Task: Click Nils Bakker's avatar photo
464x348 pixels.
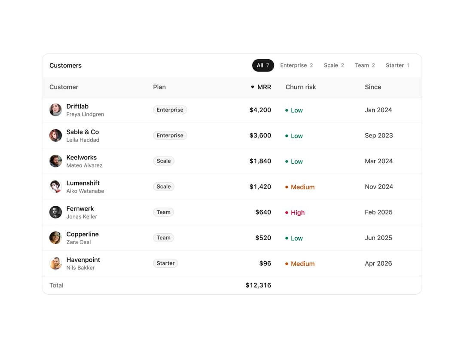Action: coord(55,263)
